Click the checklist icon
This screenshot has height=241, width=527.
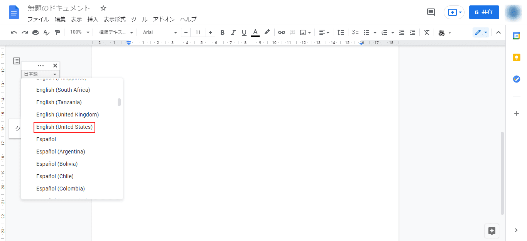(x=355, y=32)
